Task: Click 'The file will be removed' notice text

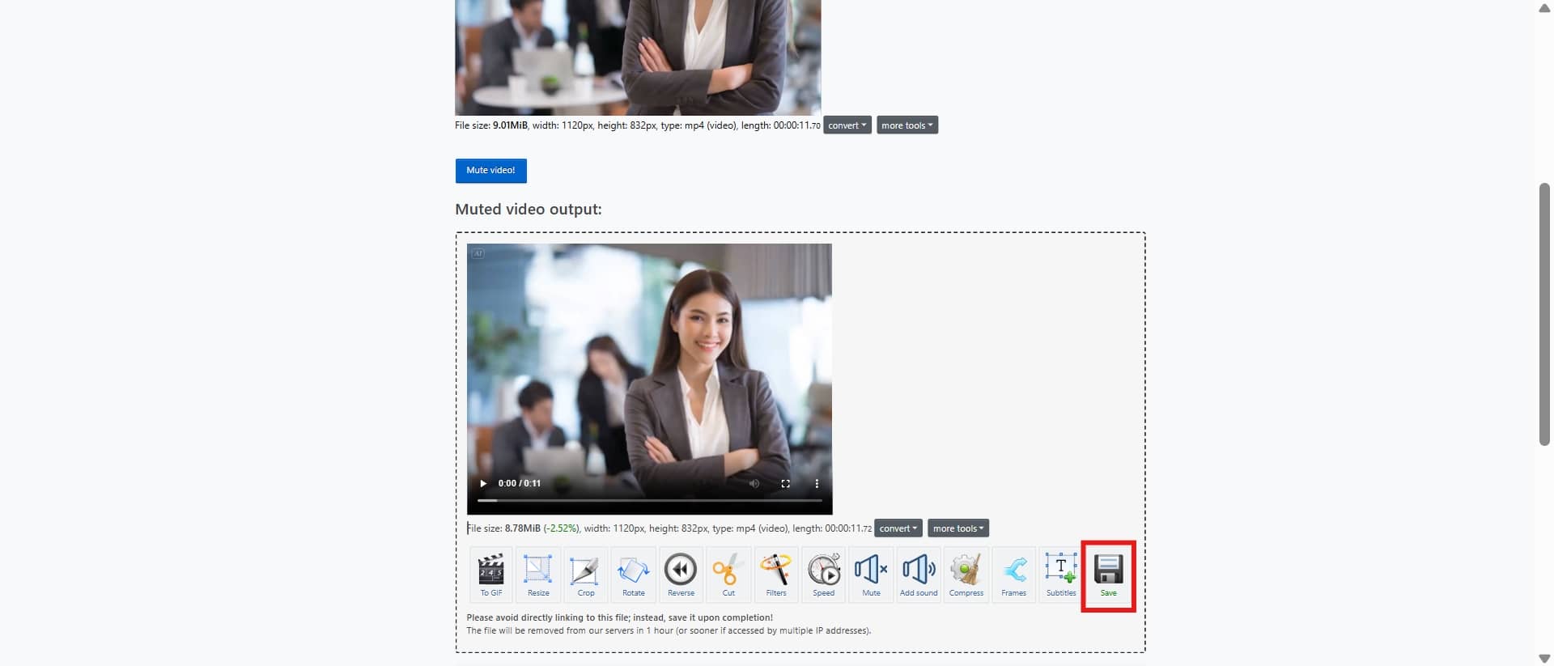Action: [669, 630]
